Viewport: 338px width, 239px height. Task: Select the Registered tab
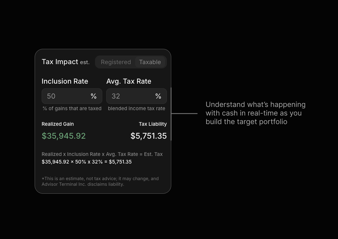[x=116, y=62]
